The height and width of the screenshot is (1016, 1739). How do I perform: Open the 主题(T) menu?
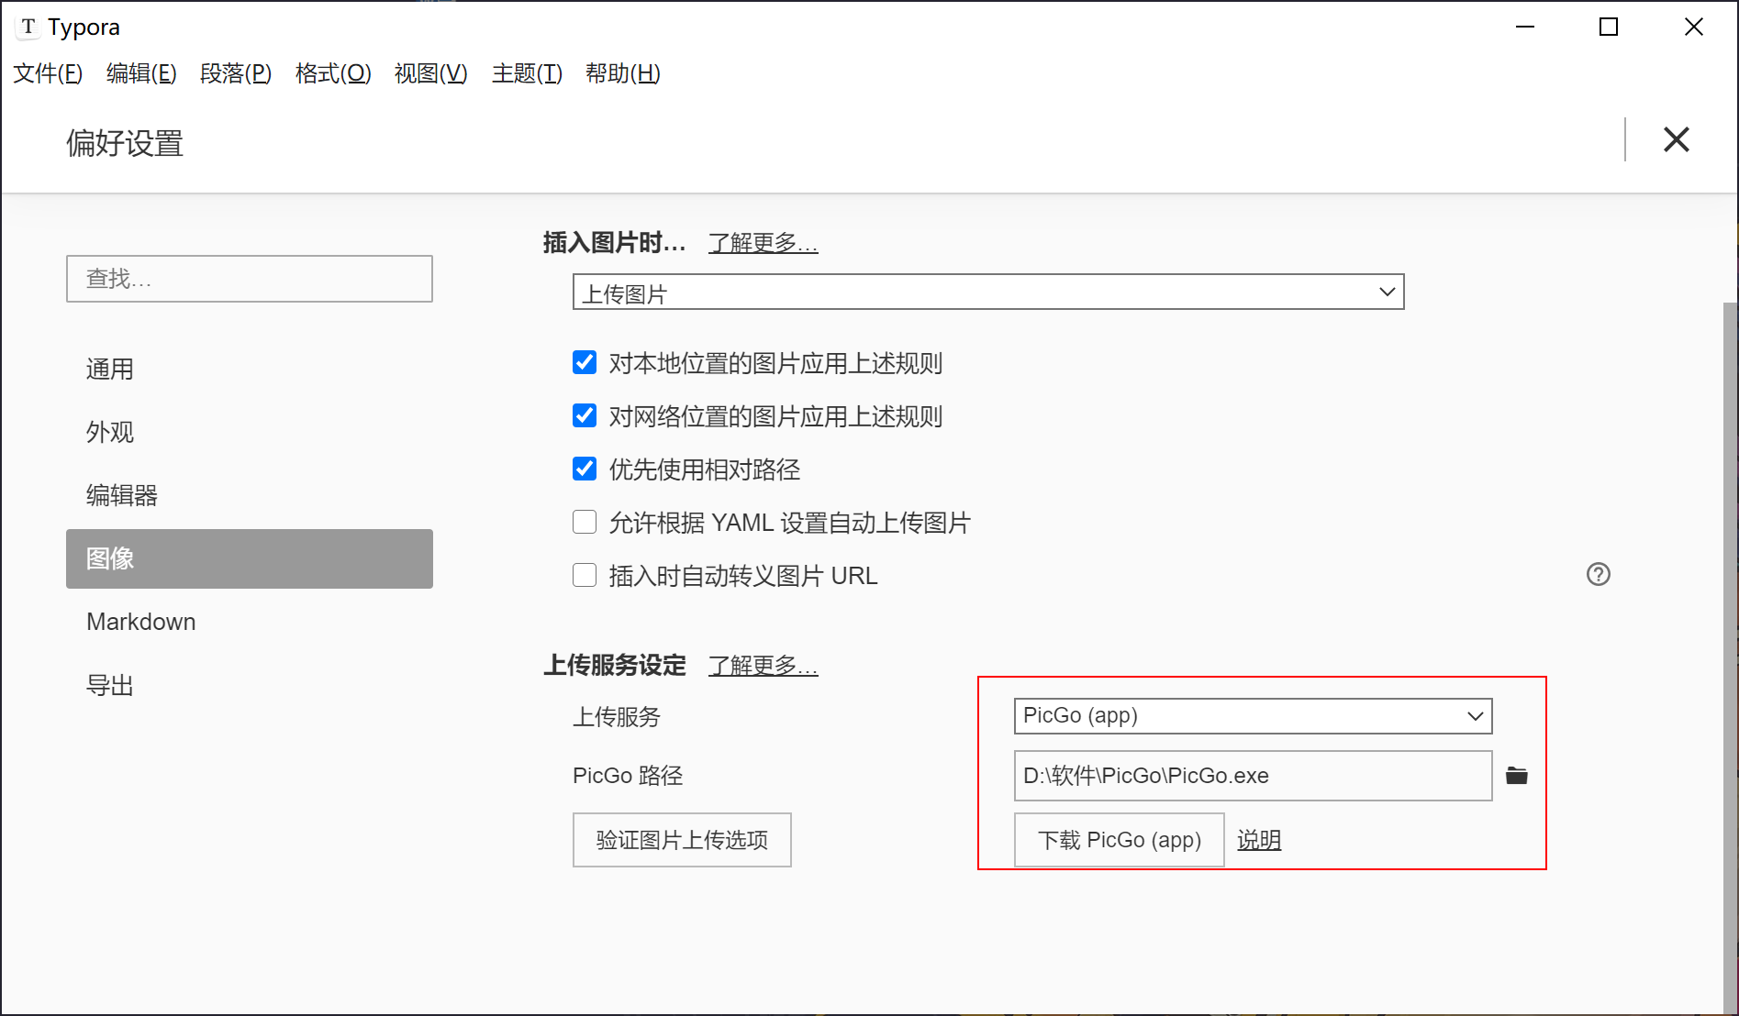pyautogui.click(x=526, y=73)
